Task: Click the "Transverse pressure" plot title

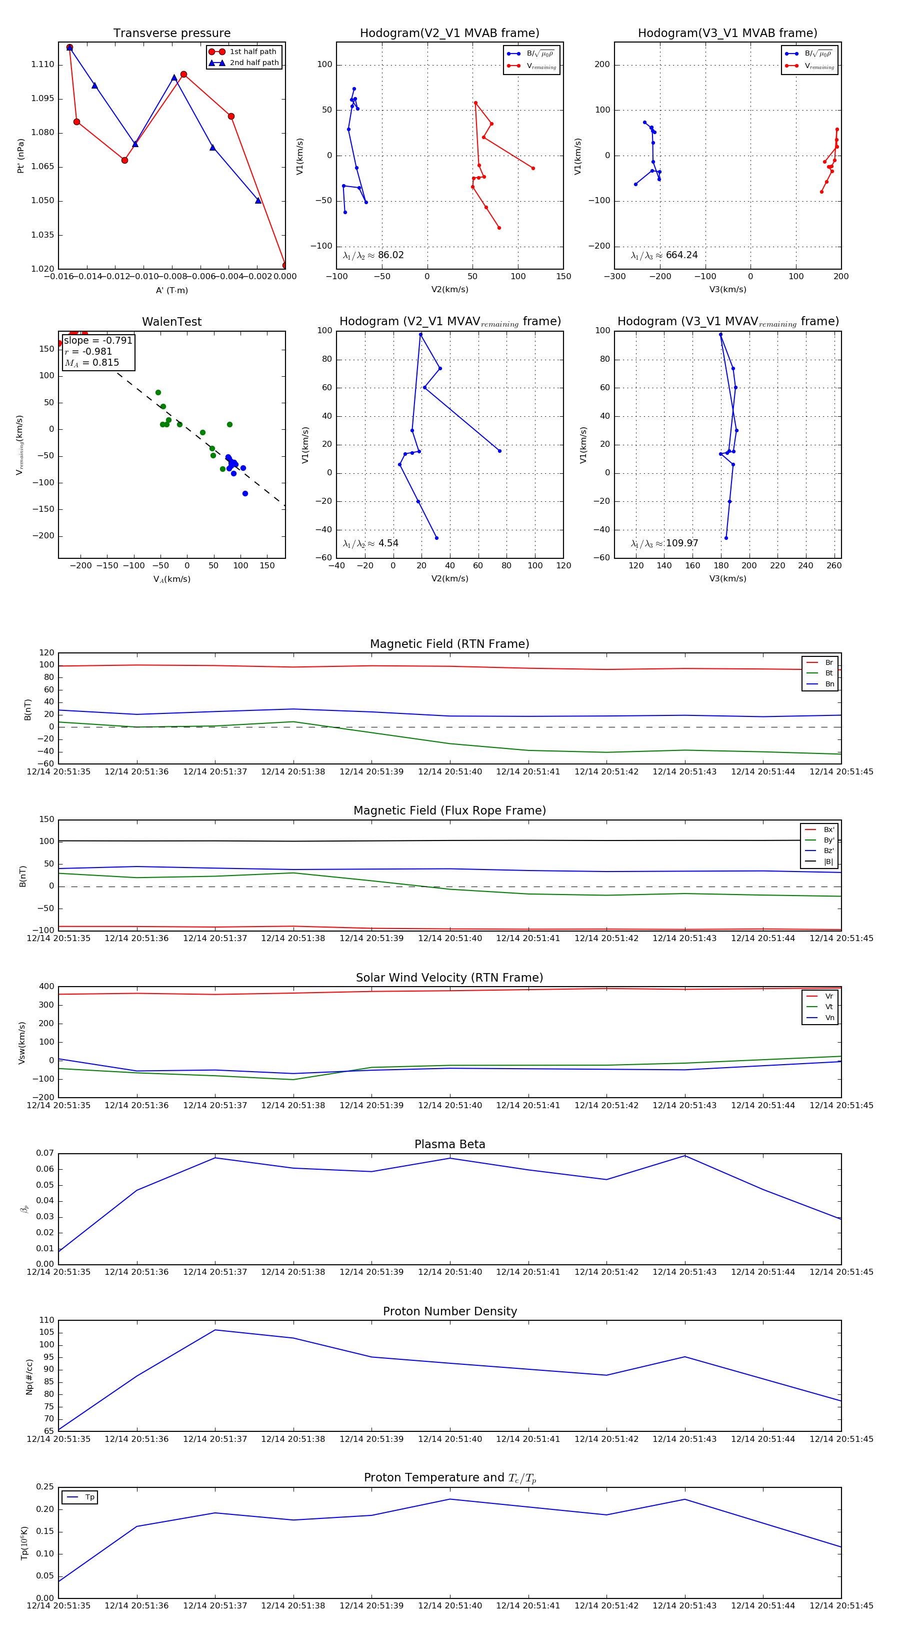Action: [171, 34]
